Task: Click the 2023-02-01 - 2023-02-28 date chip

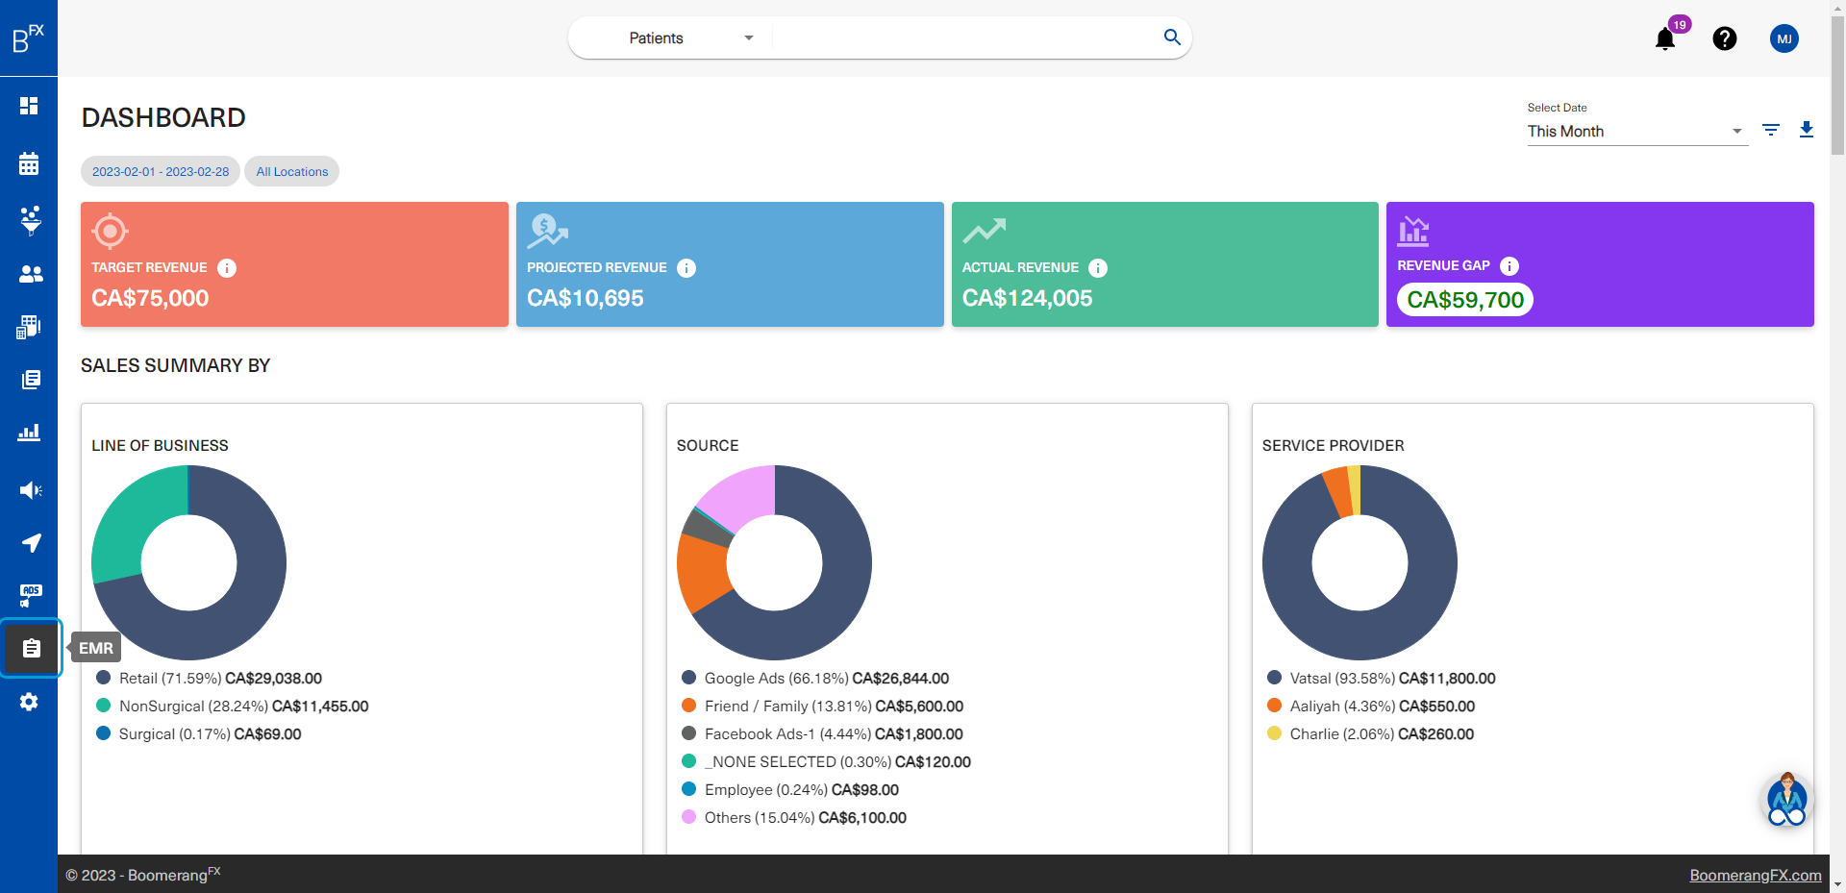Action: click(x=161, y=171)
